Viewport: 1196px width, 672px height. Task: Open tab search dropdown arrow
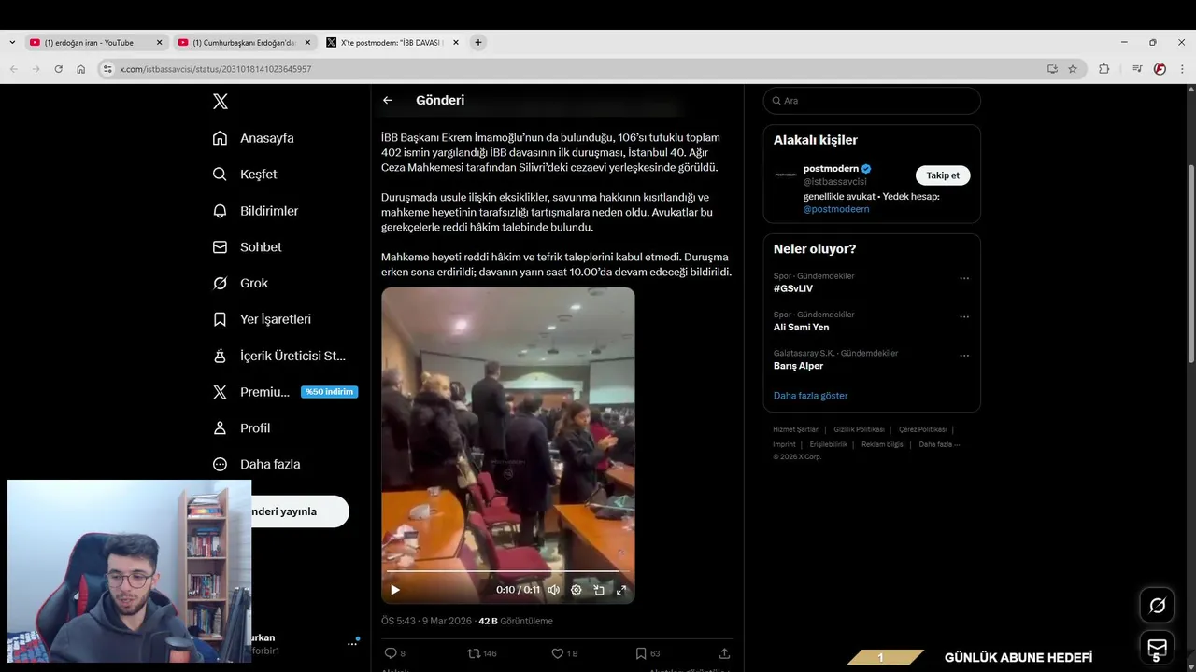11,42
